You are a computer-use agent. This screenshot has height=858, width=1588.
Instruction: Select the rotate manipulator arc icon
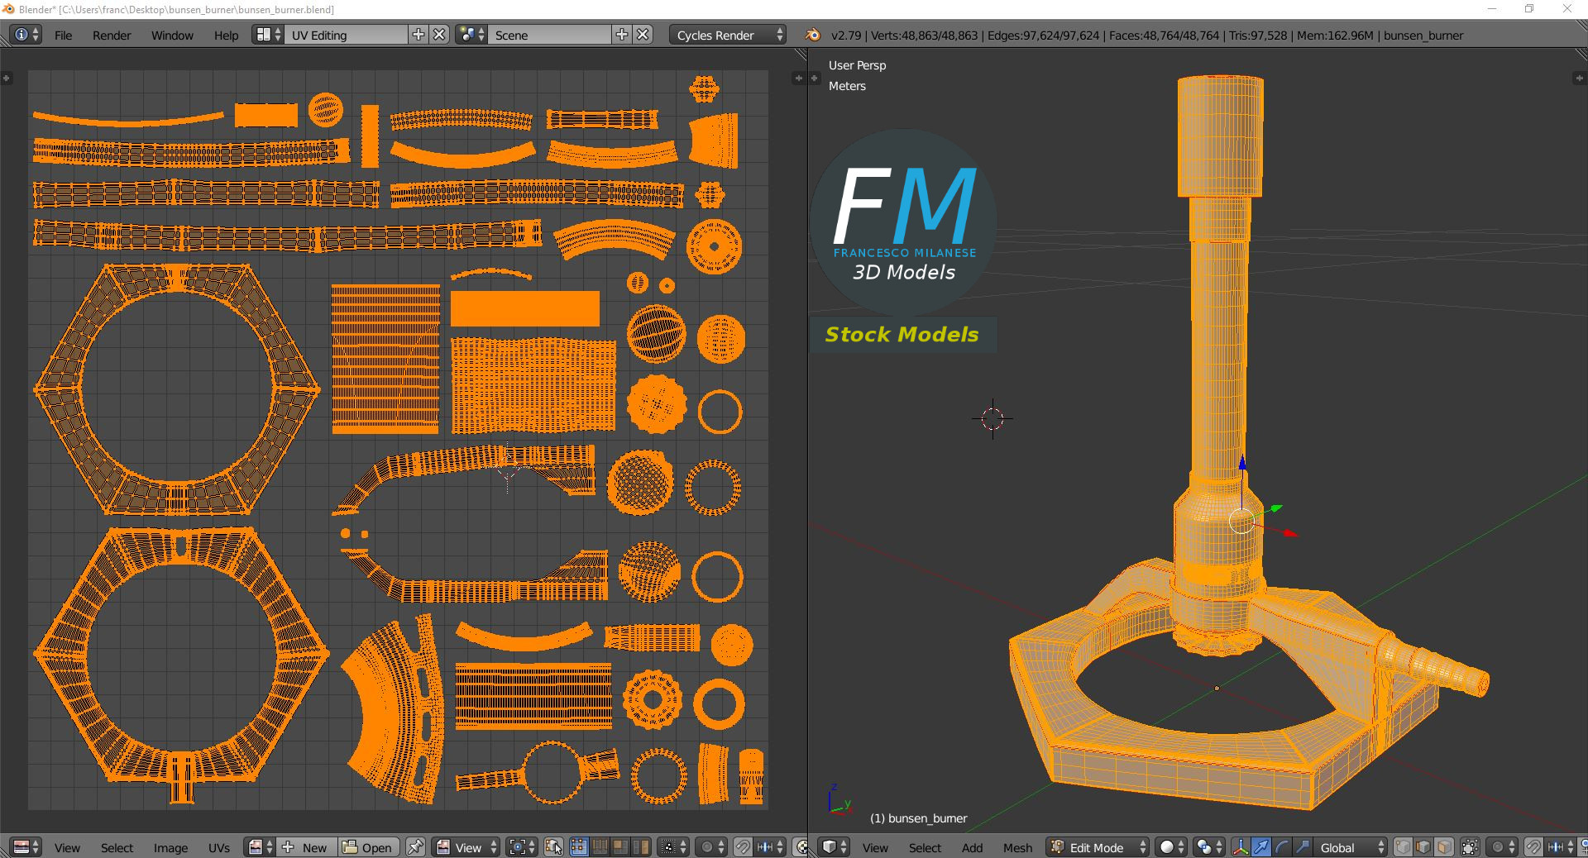(x=1281, y=847)
